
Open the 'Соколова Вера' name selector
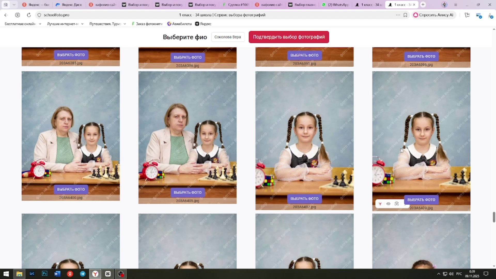click(227, 37)
